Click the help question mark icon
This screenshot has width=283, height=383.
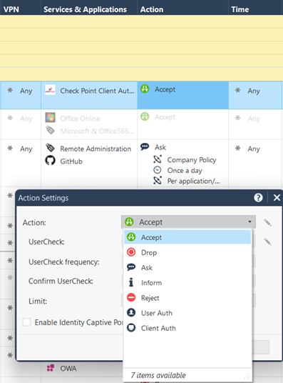click(258, 198)
